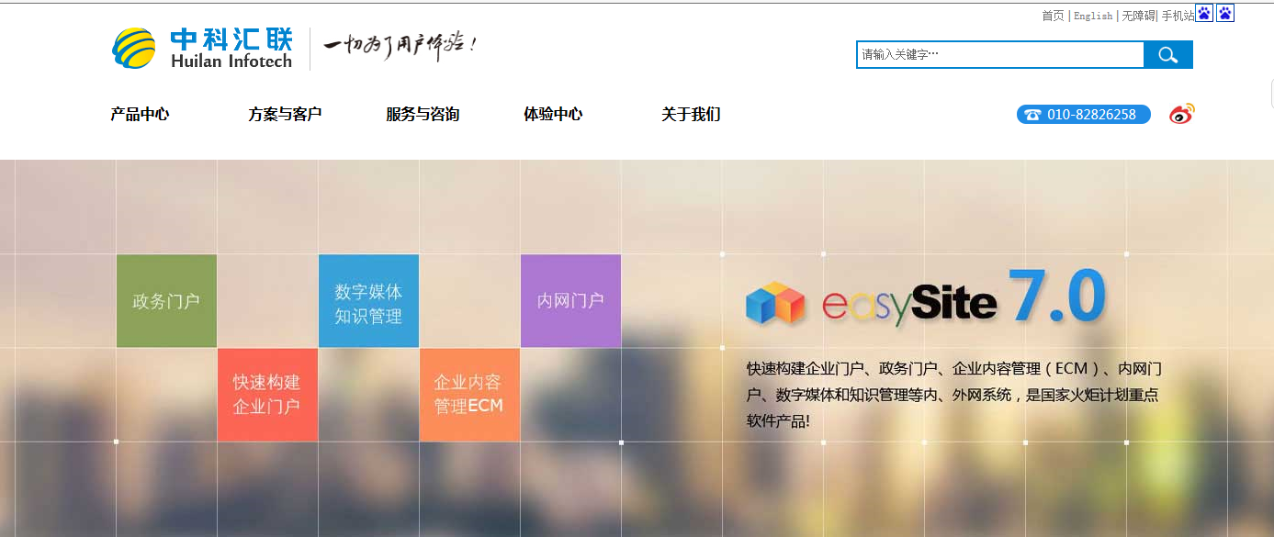Click the first blue paw icon
Image resolution: width=1274 pixels, height=537 pixels.
pos(1204,14)
